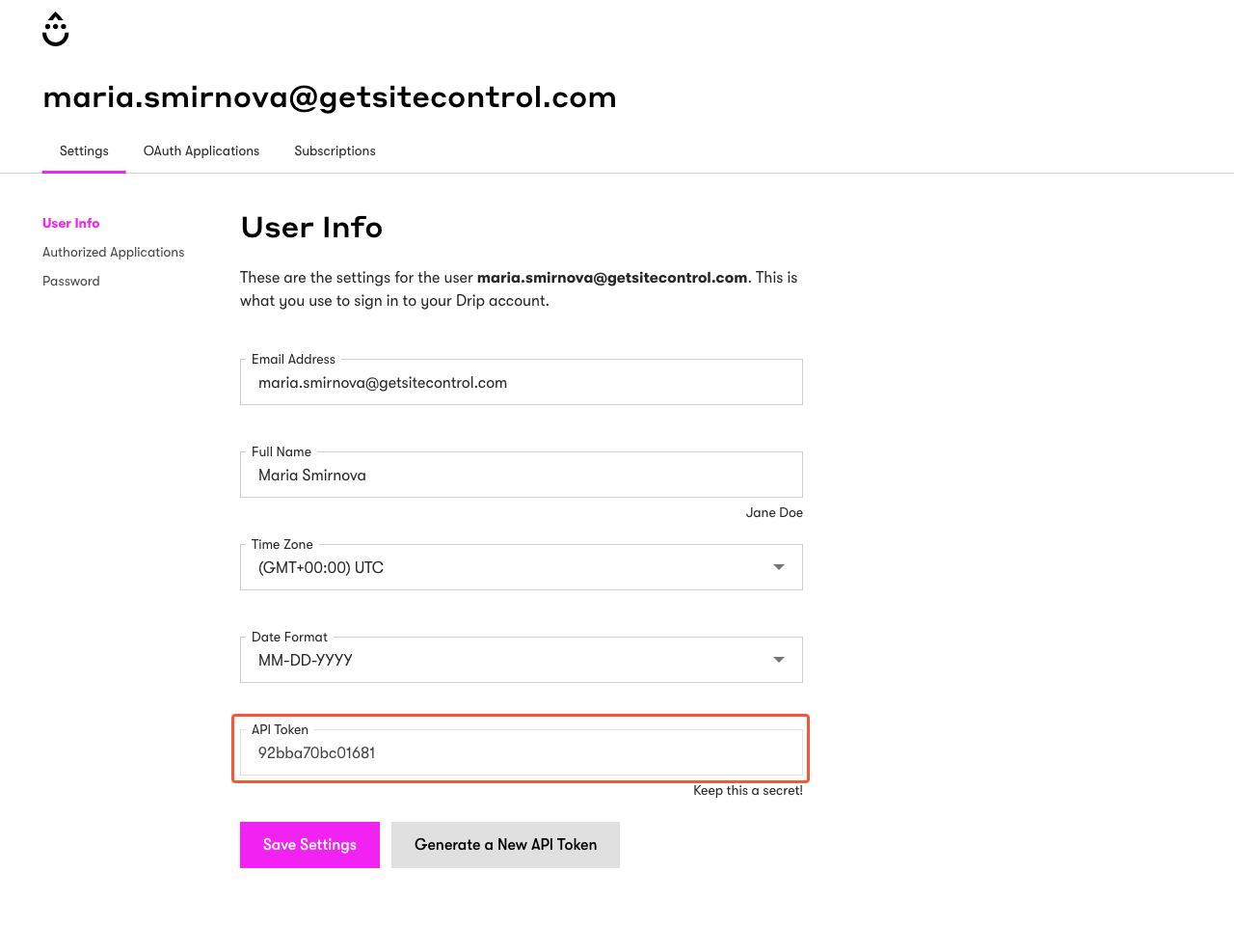Open Authorized Applications in the sidebar

point(113,252)
